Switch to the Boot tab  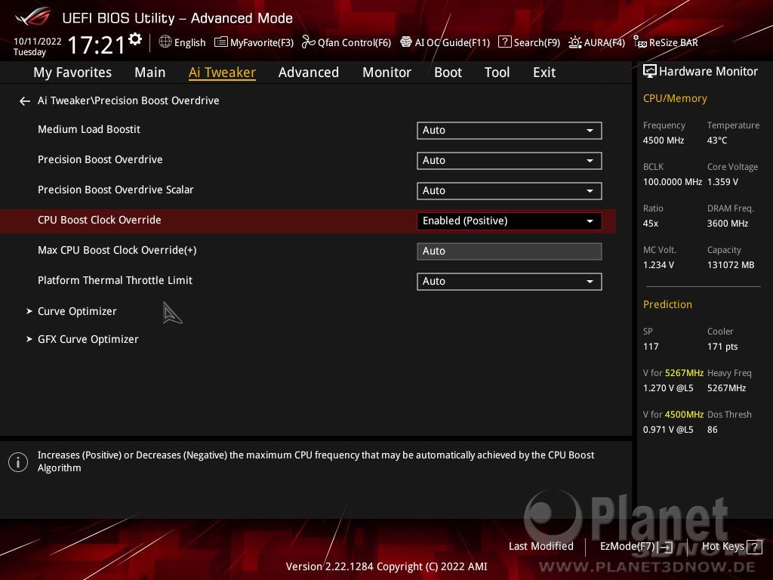[448, 72]
